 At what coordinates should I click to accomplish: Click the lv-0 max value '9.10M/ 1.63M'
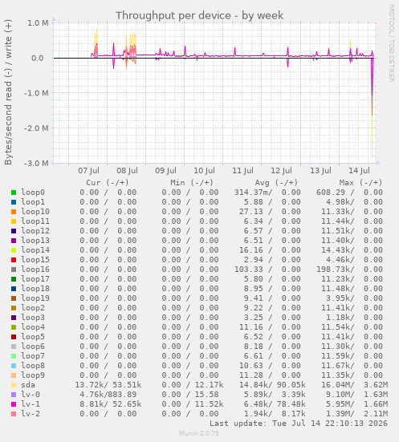(x=357, y=395)
